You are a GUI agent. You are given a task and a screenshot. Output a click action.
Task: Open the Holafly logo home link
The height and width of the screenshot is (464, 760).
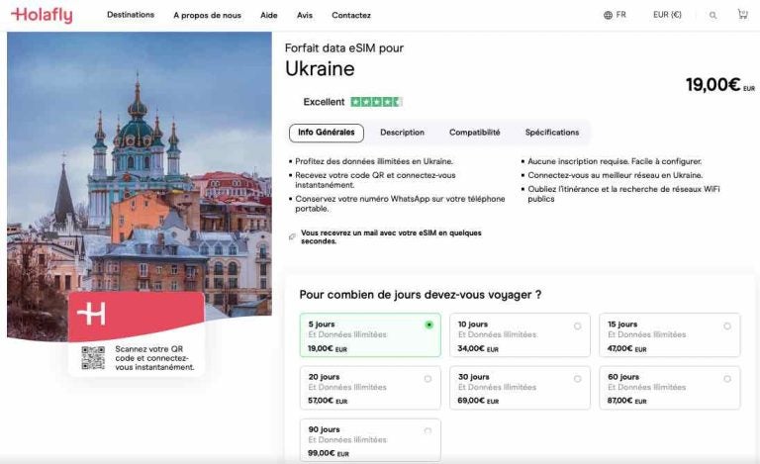pos(42,15)
